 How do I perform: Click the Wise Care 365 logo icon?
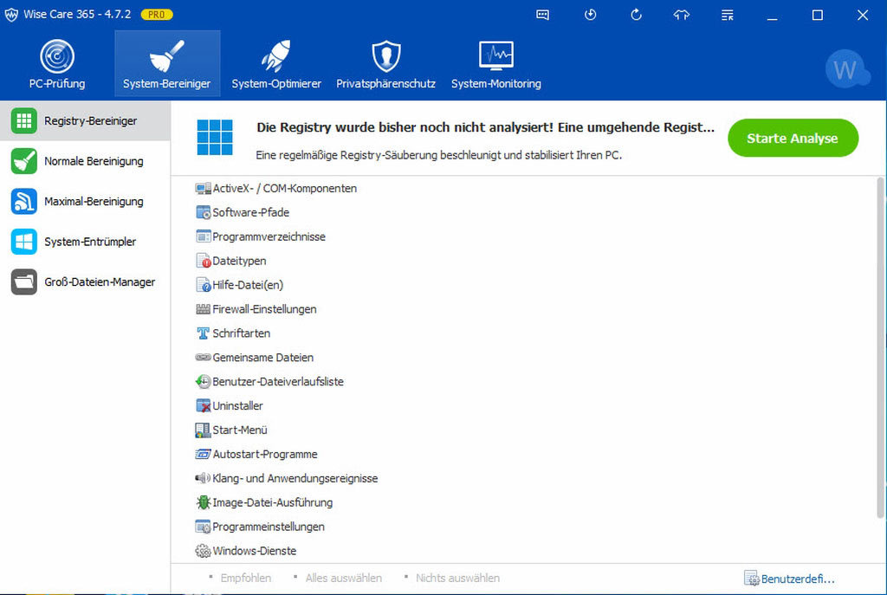click(11, 15)
